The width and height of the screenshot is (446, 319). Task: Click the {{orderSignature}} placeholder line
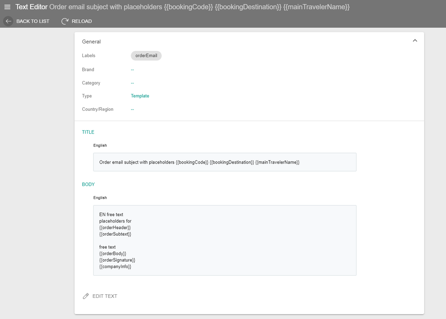(117, 260)
